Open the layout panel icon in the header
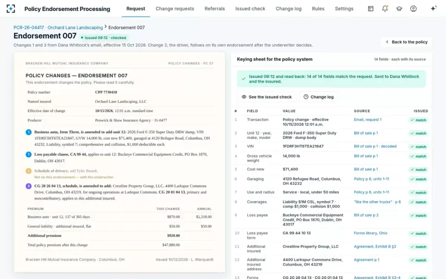The height and width of the screenshot is (279, 446). pyautogui.click(x=371, y=9)
